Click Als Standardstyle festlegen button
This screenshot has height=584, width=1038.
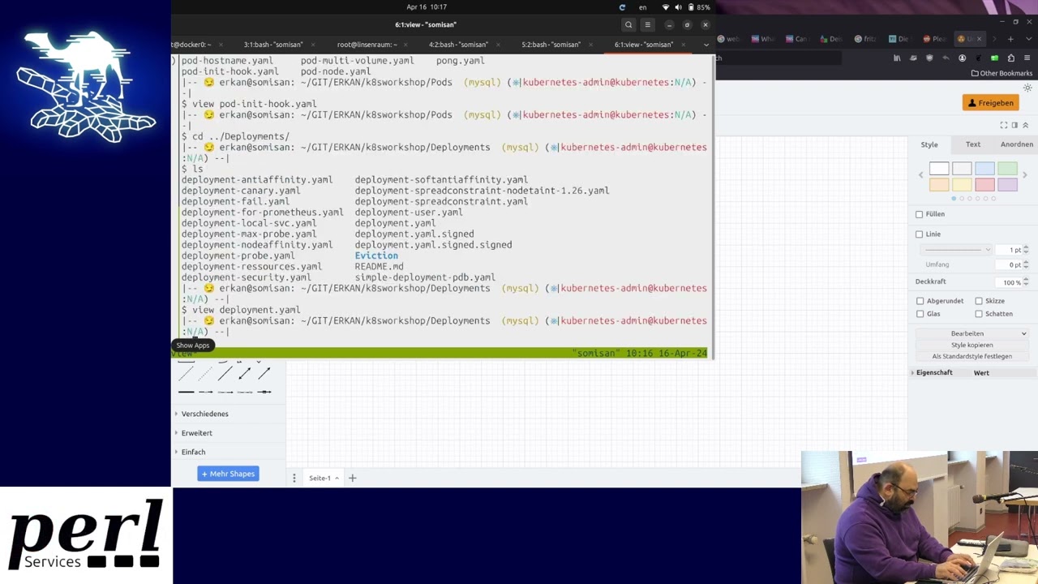point(972,356)
